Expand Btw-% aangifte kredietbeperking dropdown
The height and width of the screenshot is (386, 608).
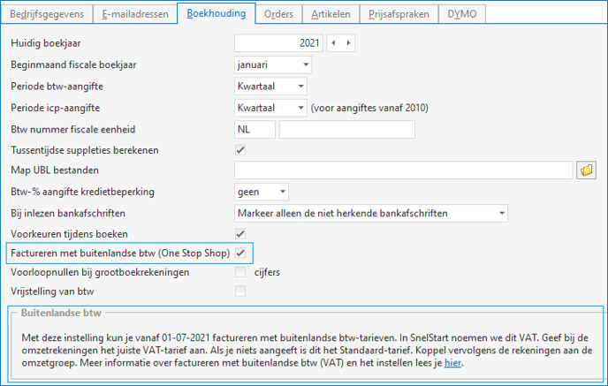(x=262, y=192)
